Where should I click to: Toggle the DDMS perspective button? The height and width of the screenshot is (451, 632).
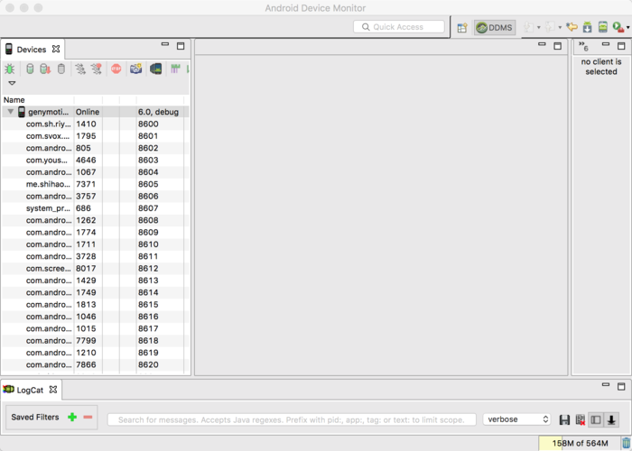[x=495, y=28]
